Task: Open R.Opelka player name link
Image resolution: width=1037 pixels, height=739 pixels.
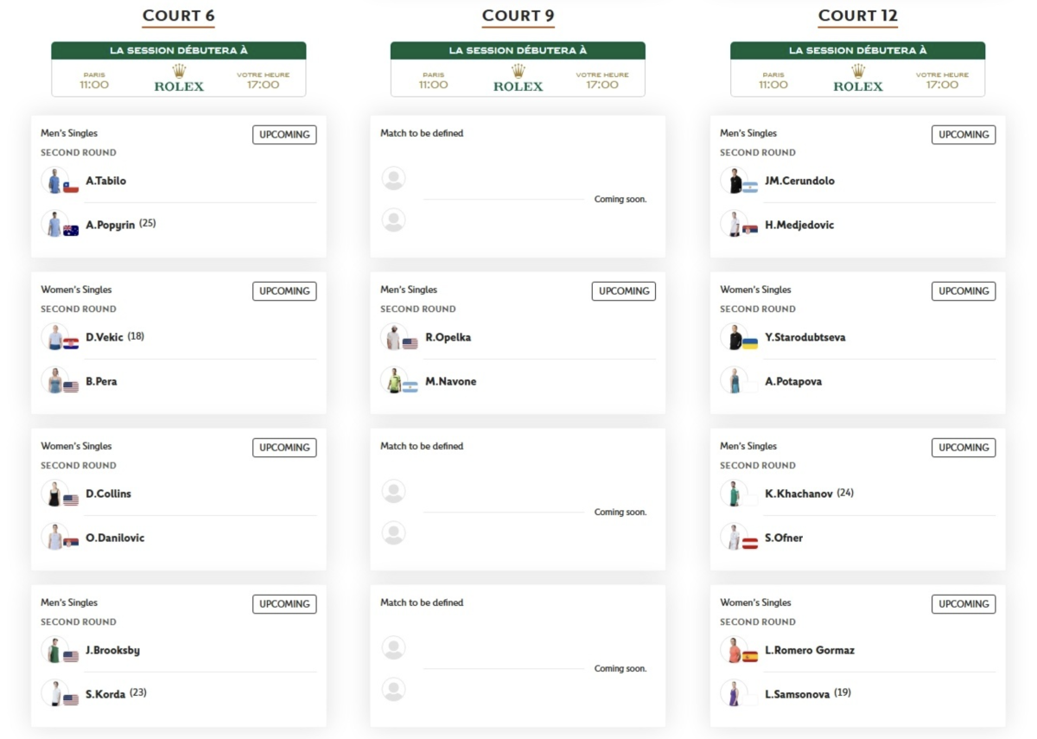Action: (449, 337)
